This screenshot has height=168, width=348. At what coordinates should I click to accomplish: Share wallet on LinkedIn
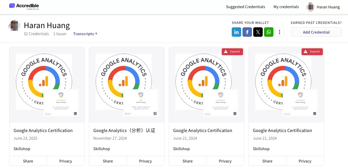click(236, 32)
